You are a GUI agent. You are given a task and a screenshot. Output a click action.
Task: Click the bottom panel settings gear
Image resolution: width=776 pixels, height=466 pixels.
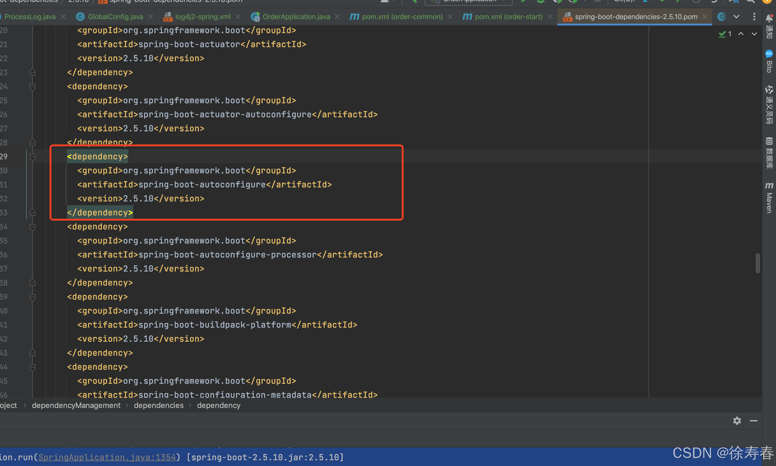click(x=737, y=421)
